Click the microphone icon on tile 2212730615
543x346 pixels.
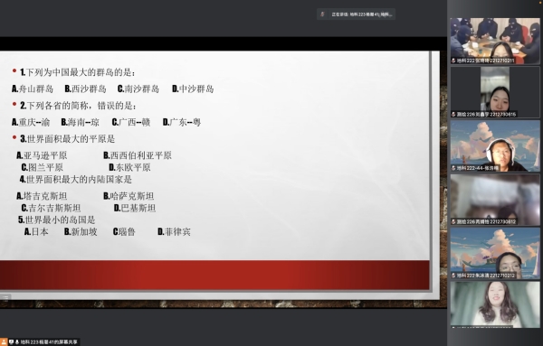(453, 114)
